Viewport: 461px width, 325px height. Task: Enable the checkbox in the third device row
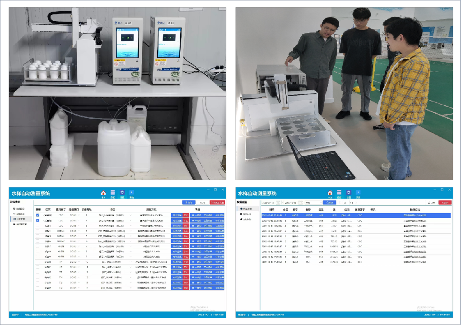38,226
